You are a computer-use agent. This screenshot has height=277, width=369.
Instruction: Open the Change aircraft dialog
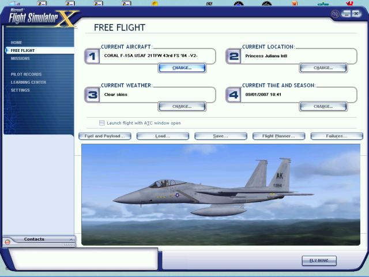click(182, 68)
